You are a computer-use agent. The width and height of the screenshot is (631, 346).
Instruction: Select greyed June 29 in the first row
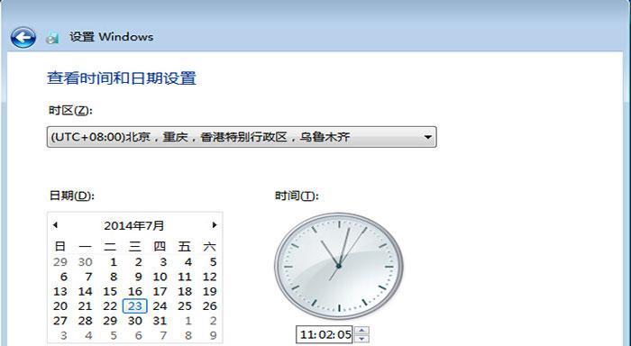click(x=60, y=262)
